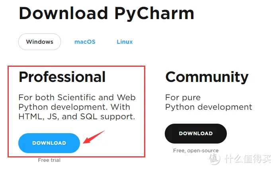This screenshot has height=169, width=275.
Task: Switch to the macOS tab
Action: click(x=85, y=42)
